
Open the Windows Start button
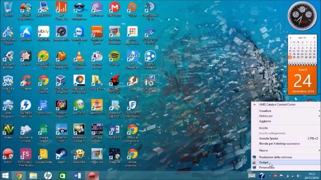(x=6, y=175)
